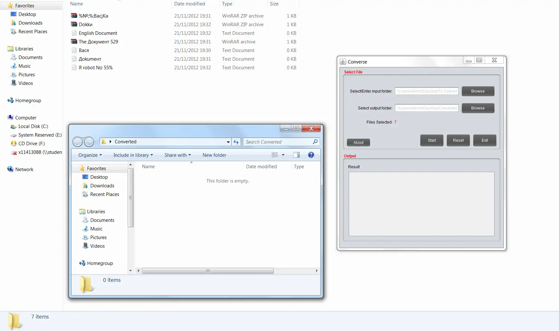Click the horizontal scroll left arrow
This screenshot has height=331, width=559.
click(x=138, y=271)
